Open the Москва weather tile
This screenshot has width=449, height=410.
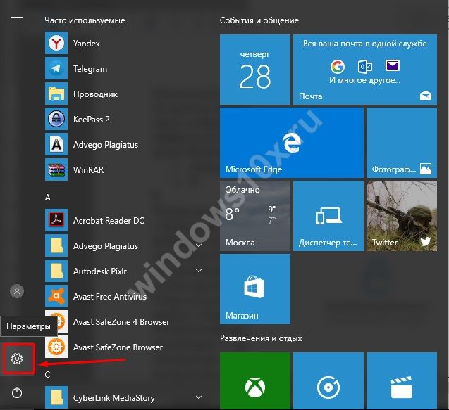click(x=255, y=216)
